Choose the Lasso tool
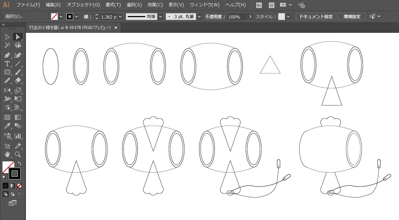The image size is (399, 220). click(x=17, y=45)
